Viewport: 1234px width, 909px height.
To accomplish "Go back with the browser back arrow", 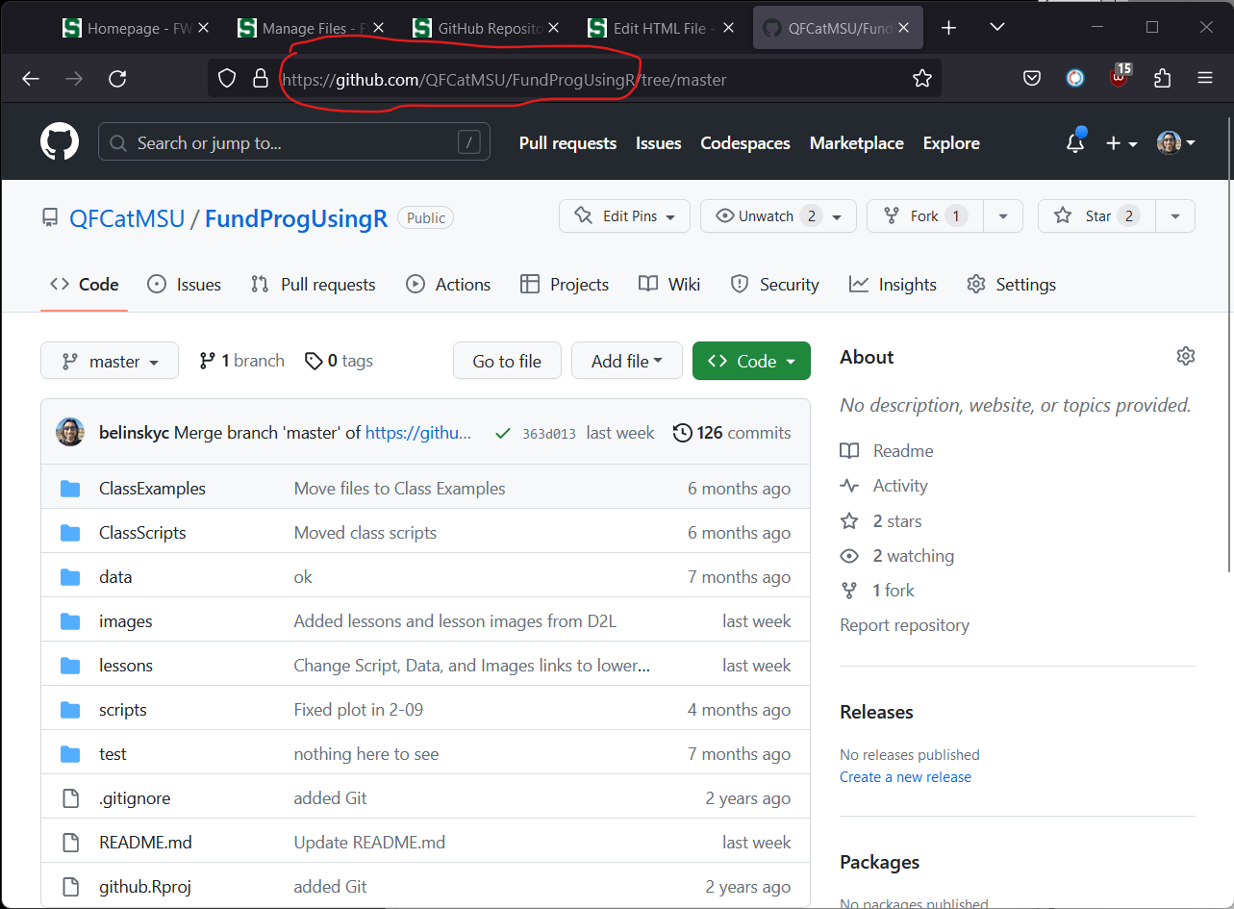I will point(31,79).
